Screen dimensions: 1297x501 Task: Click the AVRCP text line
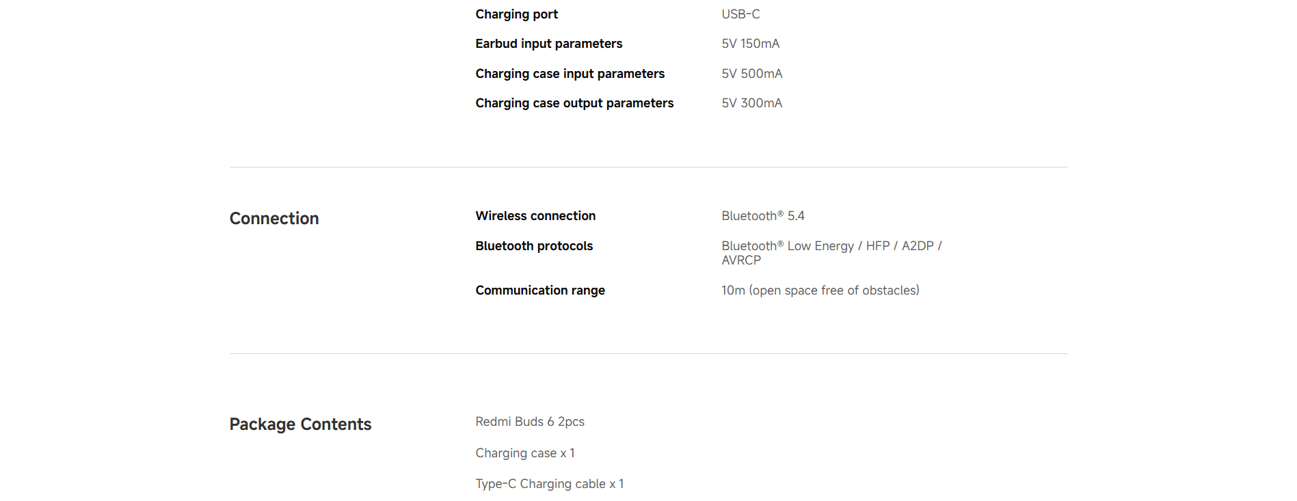[741, 260]
